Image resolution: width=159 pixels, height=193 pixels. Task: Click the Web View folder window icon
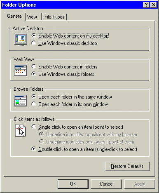click(x=21, y=71)
